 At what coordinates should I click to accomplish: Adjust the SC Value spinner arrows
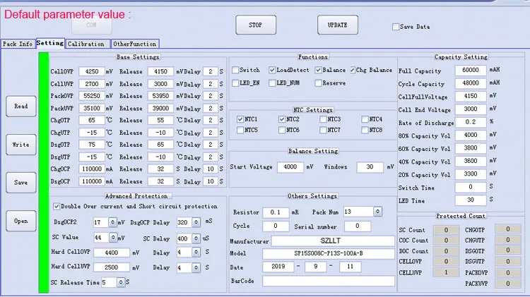[x=113, y=238]
